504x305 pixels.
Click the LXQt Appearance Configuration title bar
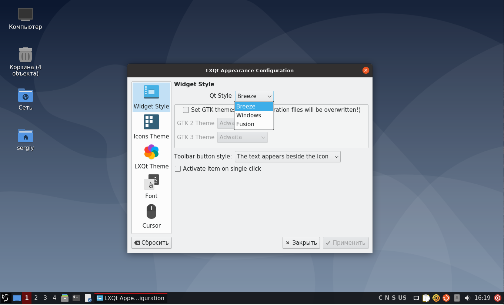[x=250, y=70]
